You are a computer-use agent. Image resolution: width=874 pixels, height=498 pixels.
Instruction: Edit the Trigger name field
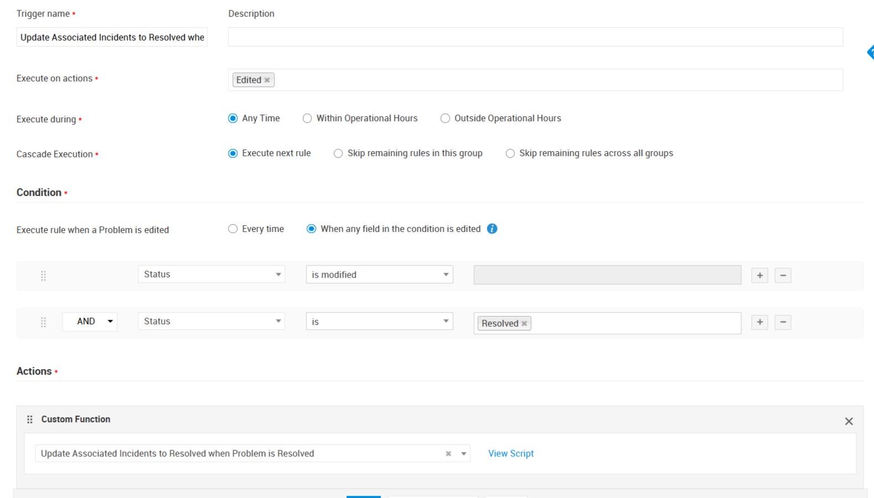coord(112,37)
